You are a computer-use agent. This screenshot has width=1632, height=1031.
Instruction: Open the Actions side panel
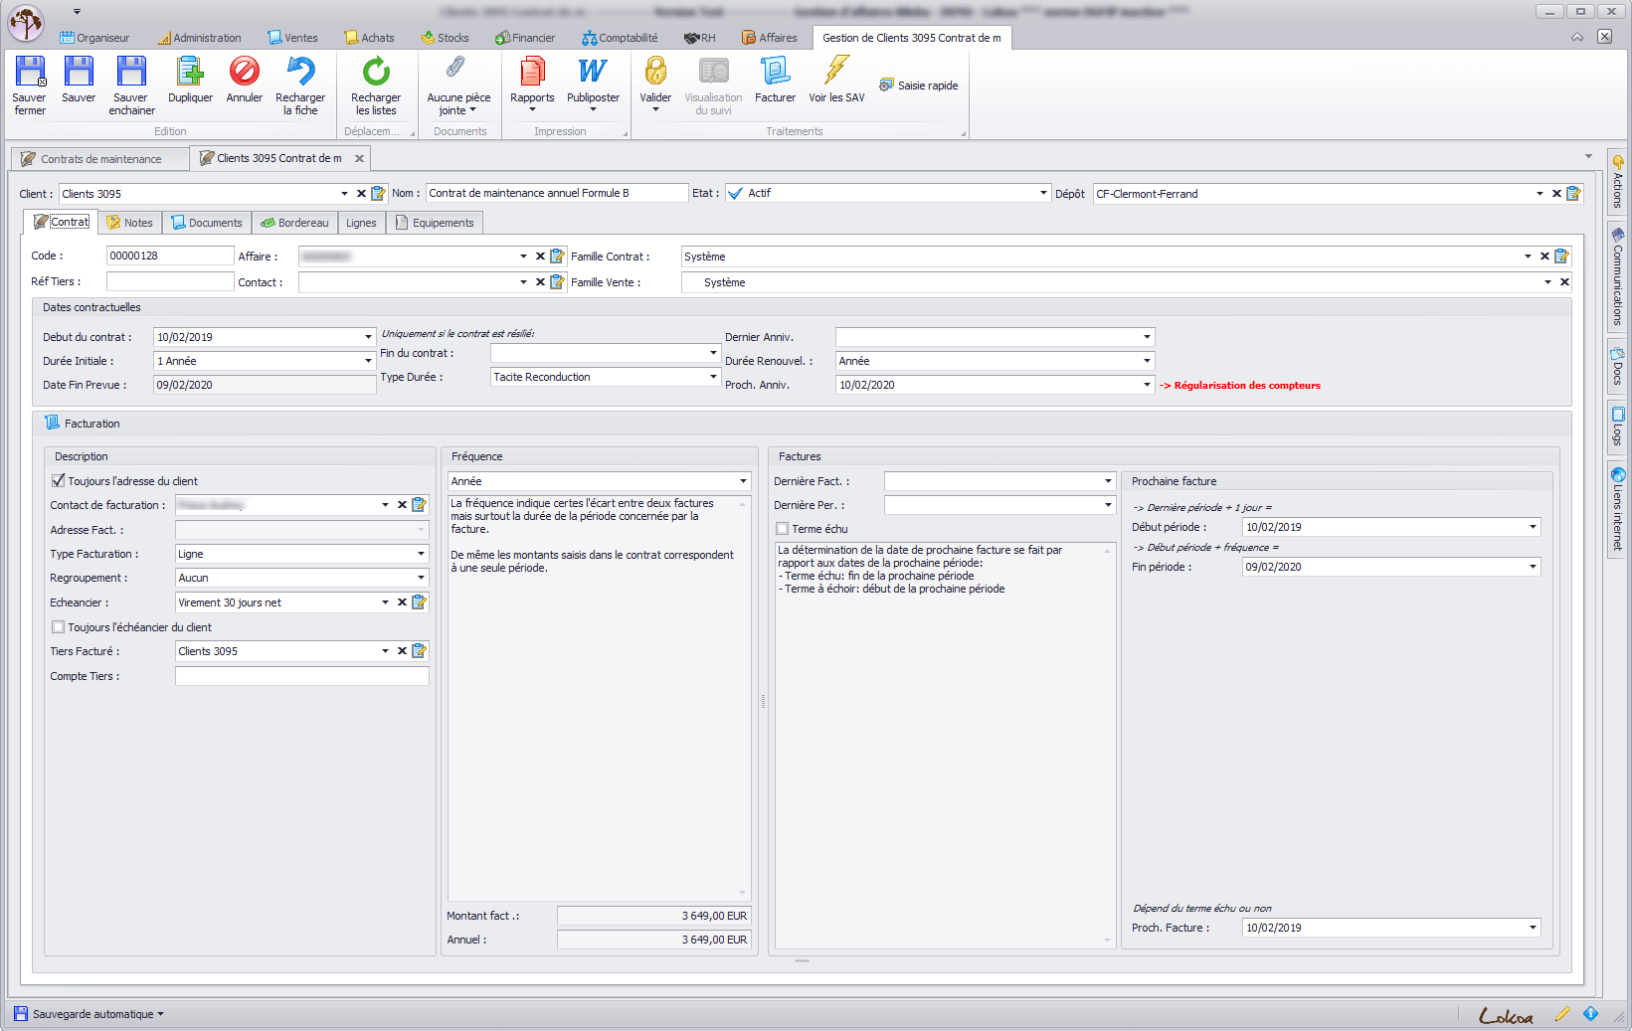[1617, 181]
